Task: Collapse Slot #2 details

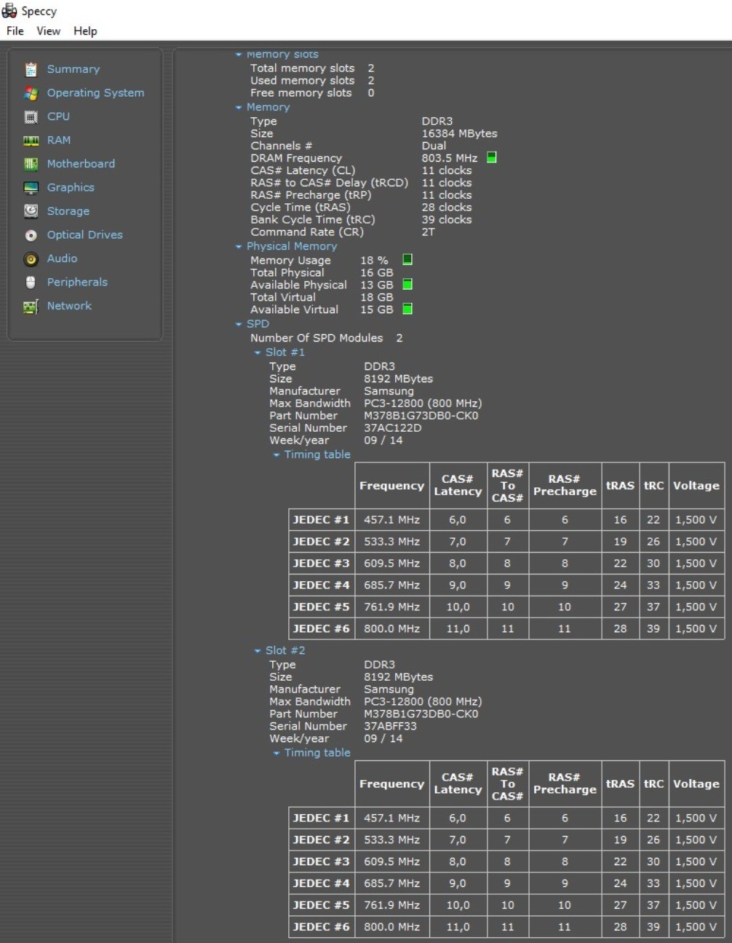Action: [257, 651]
